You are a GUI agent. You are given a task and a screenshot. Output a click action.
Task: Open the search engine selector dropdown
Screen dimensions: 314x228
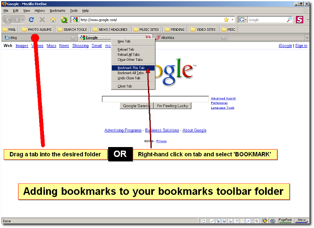(243, 20)
